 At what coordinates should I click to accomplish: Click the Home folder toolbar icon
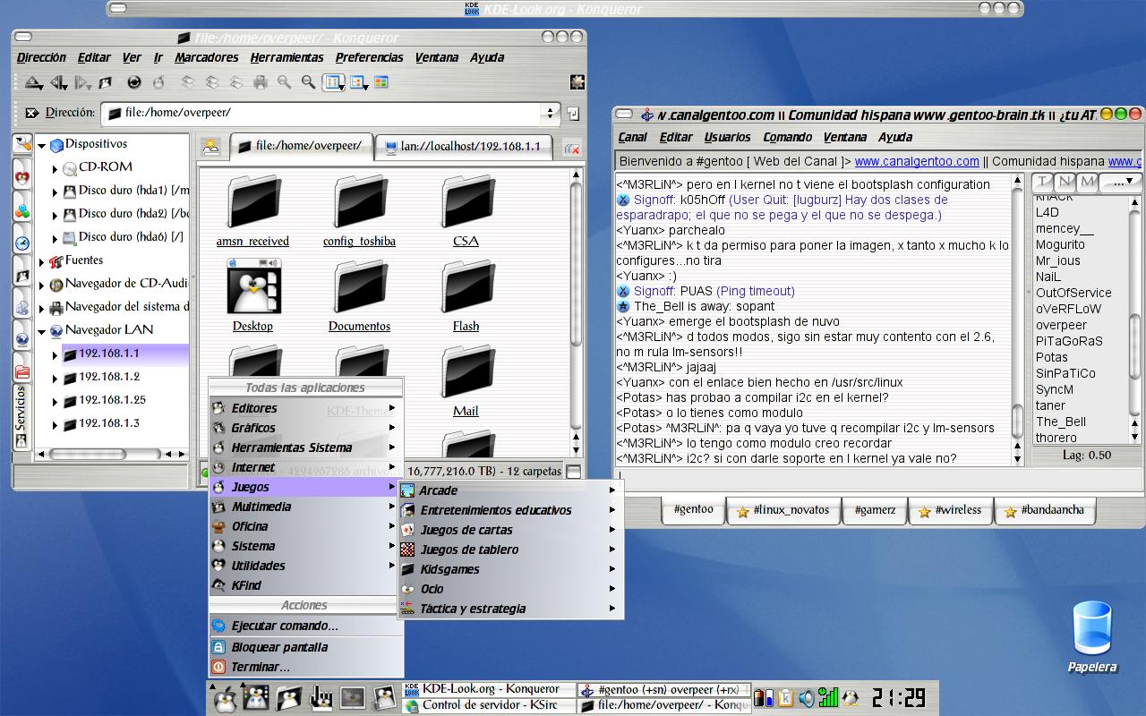coord(106,82)
